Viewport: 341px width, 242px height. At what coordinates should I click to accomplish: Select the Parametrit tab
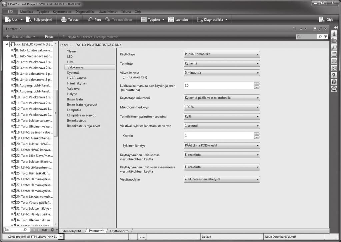[x=96, y=231]
